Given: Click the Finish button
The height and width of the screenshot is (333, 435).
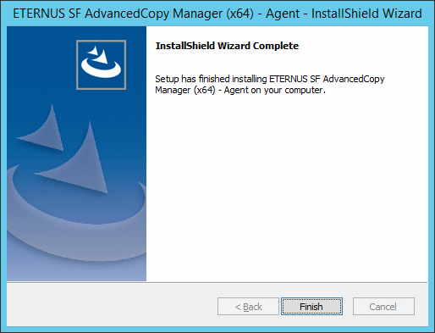Looking at the screenshot, I should [x=311, y=306].
